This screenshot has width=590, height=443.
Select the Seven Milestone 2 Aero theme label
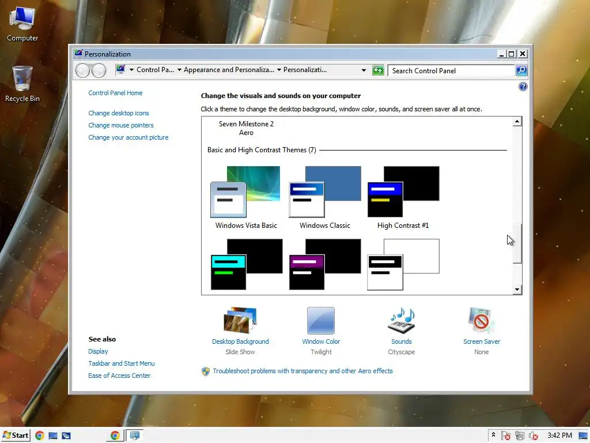tap(246, 128)
